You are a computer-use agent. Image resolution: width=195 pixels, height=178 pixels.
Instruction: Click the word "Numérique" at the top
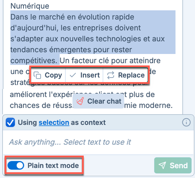29,6
